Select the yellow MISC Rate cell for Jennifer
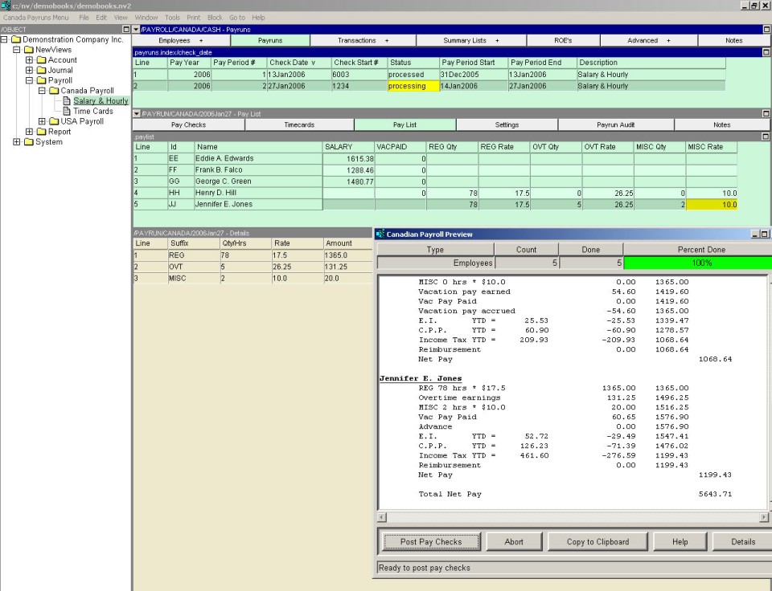The height and width of the screenshot is (591, 772). (712, 205)
